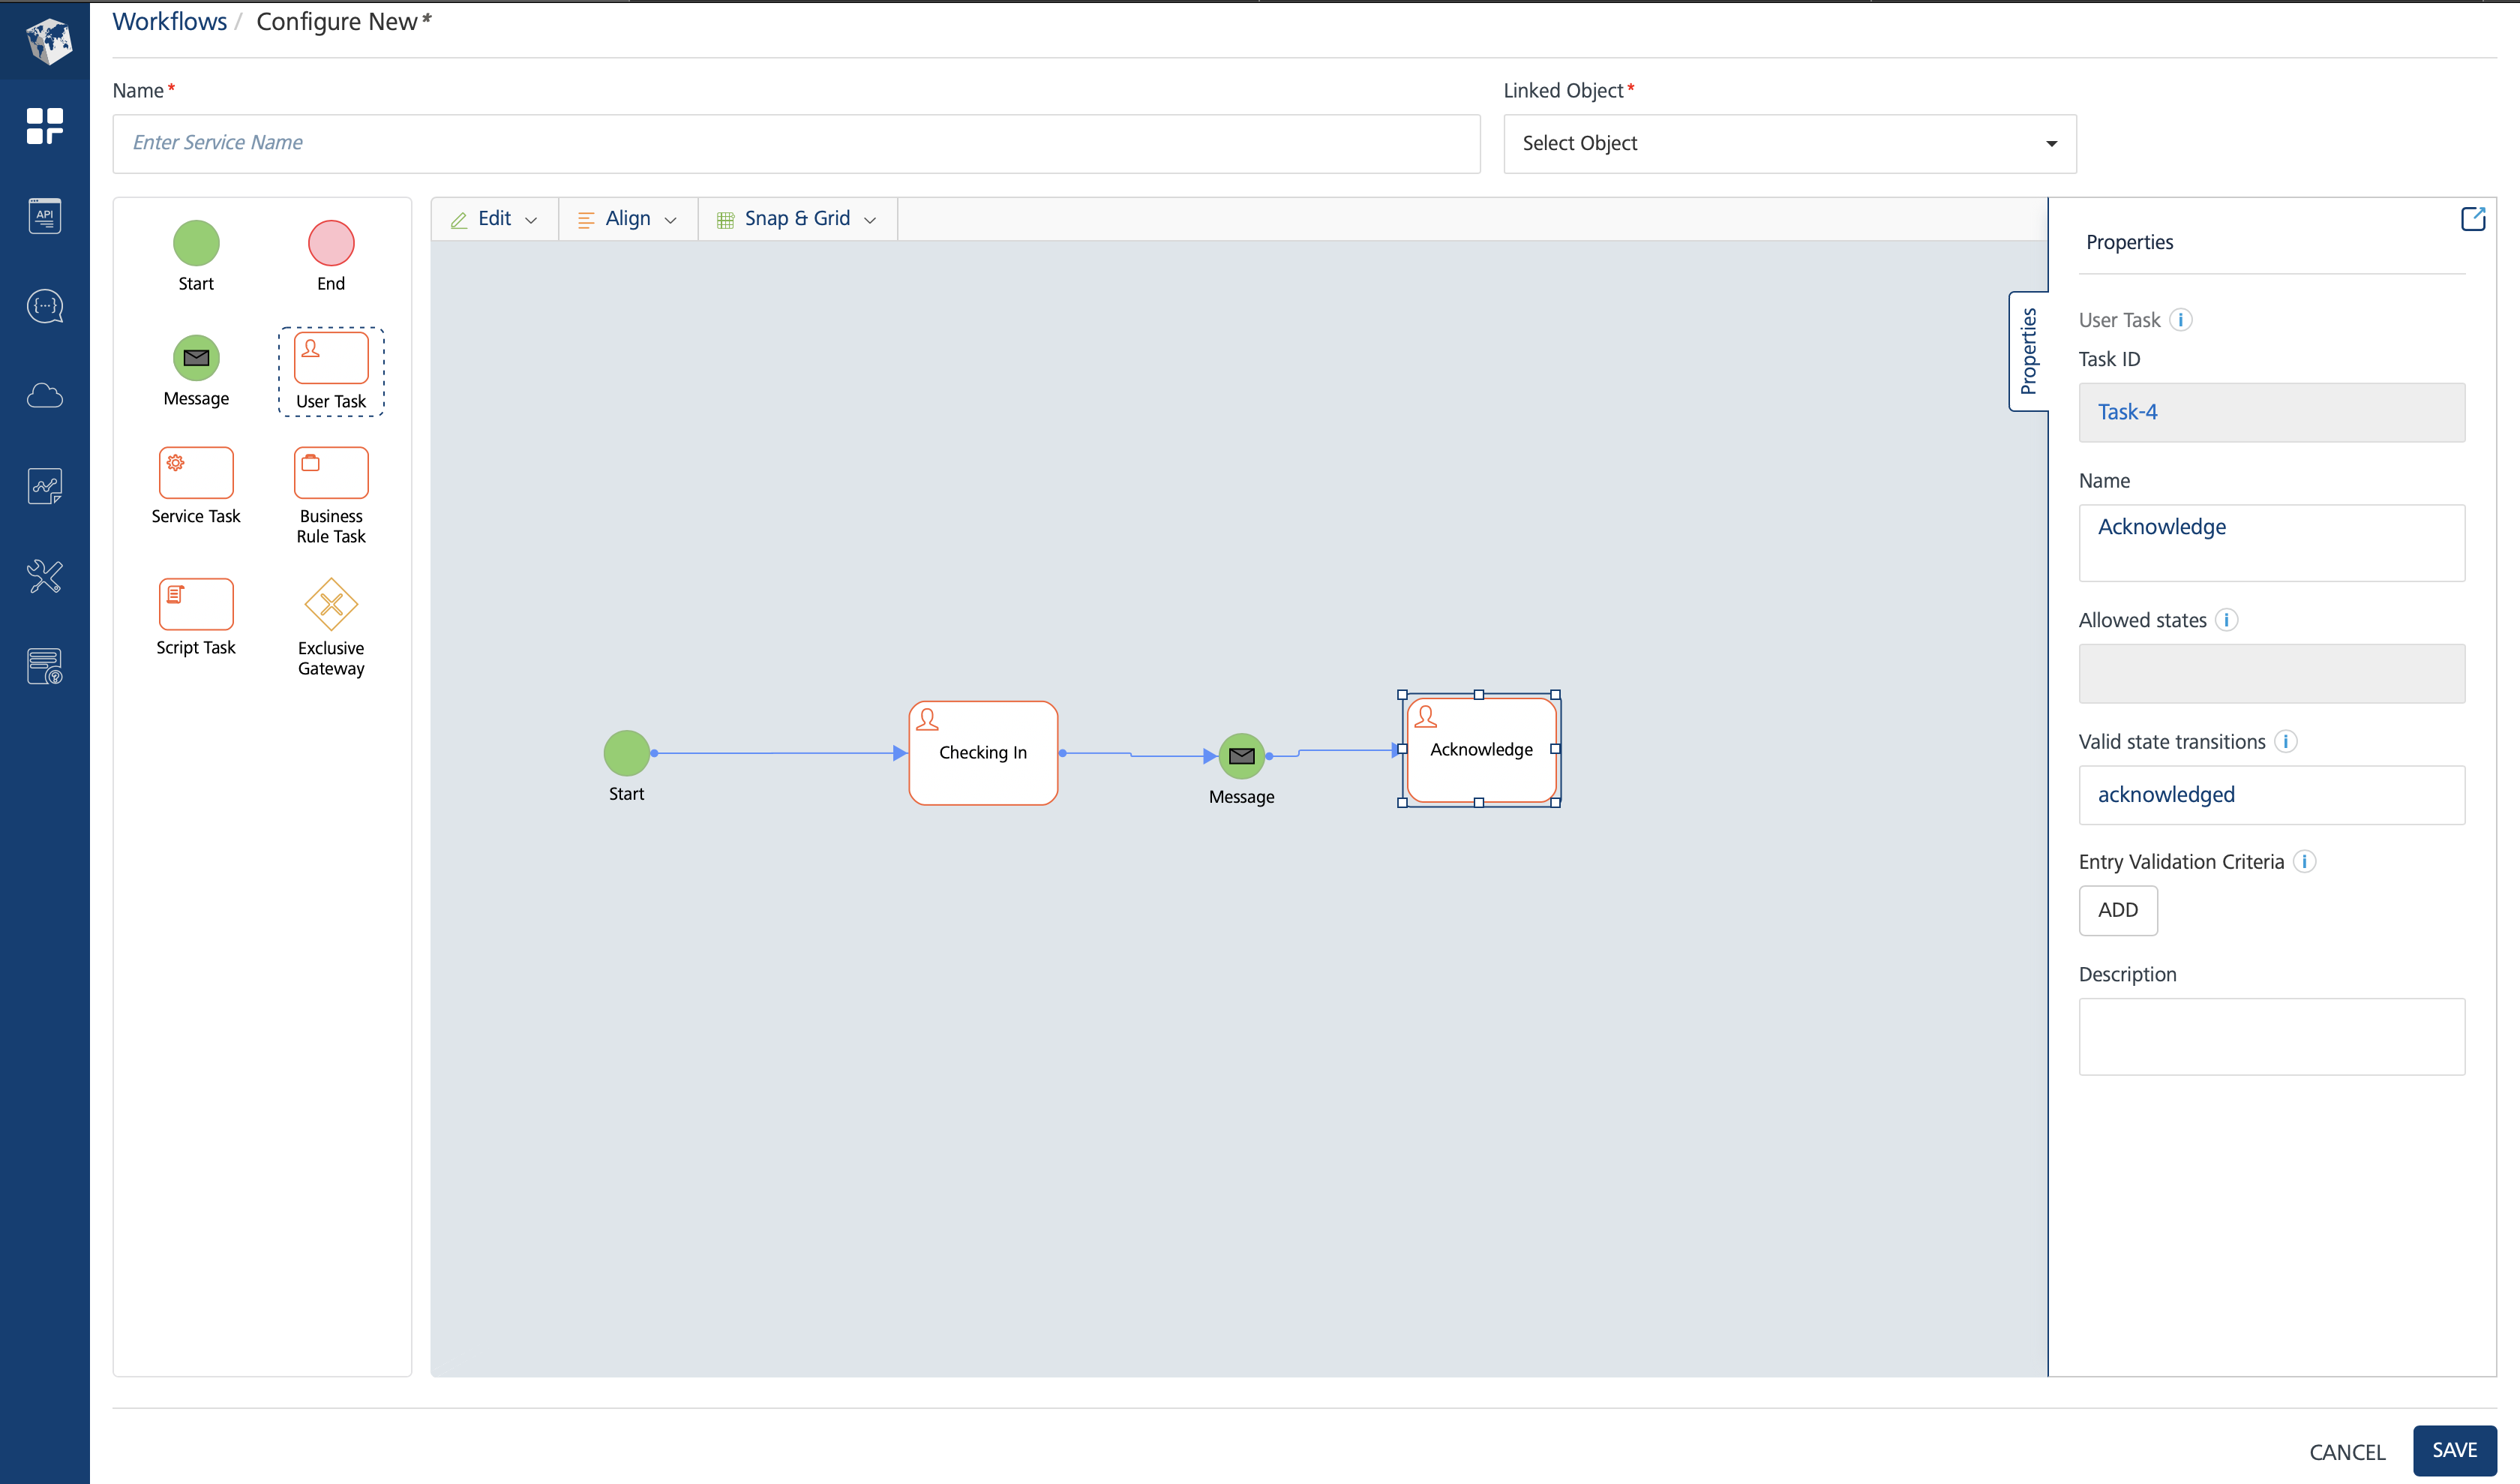The width and height of the screenshot is (2520, 1484).
Task: Select the Workflows breadcrumb menu item
Action: [169, 21]
